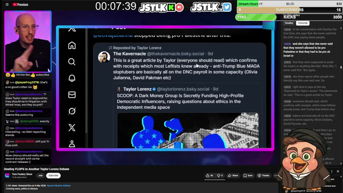Jump to transcript timestamp 2:23:18
Screen dimensions: 343x193
[x=288, y=77]
